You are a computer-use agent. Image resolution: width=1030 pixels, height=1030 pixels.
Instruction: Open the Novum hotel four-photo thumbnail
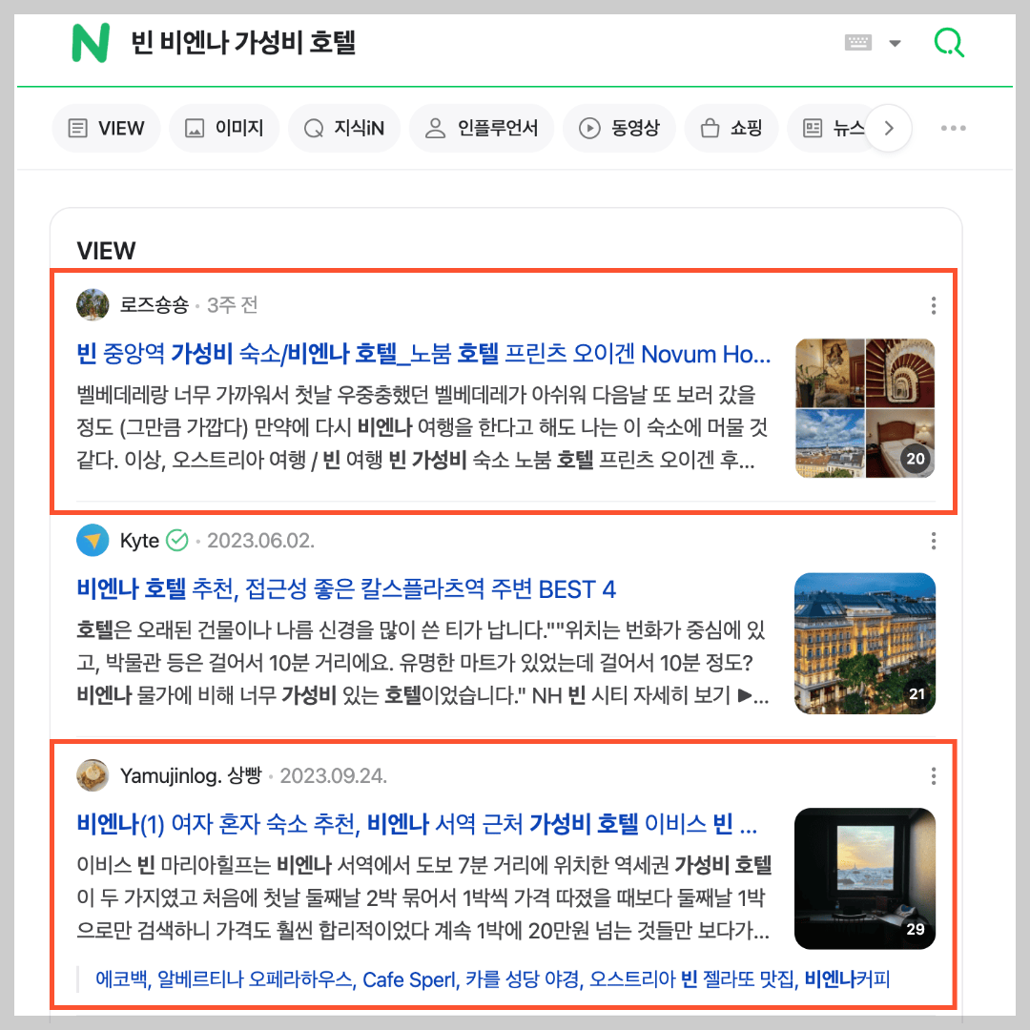coord(865,408)
